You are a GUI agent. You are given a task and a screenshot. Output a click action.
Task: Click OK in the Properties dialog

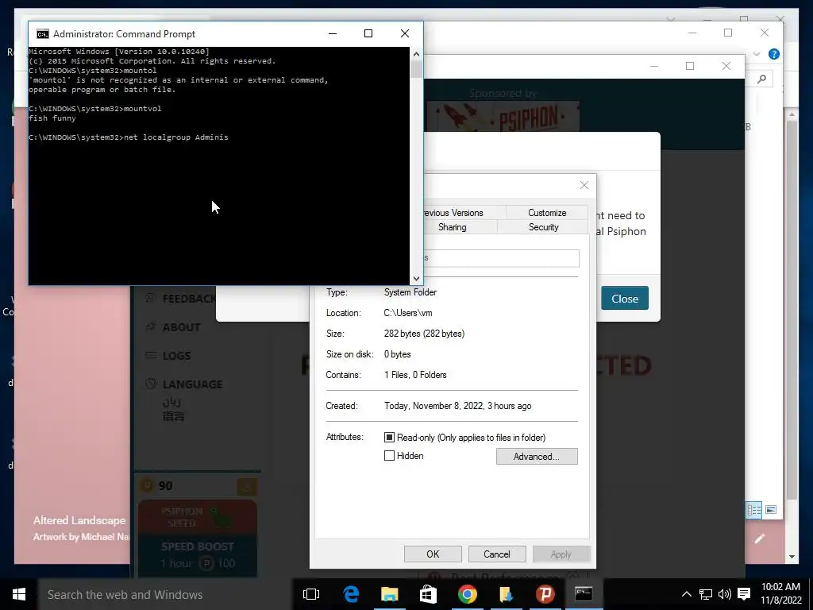click(x=433, y=554)
